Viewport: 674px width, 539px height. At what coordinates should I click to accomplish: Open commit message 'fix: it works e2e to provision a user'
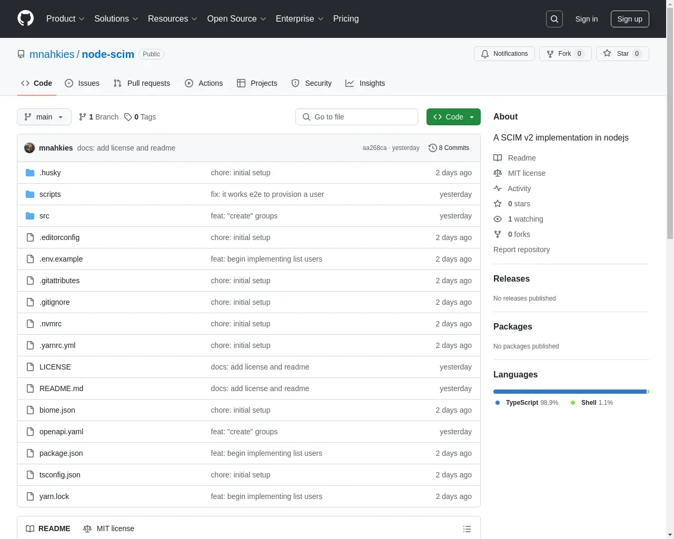coord(267,194)
